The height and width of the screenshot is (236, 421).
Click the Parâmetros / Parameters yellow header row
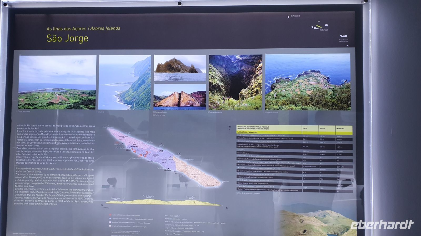[x=268, y=132]
